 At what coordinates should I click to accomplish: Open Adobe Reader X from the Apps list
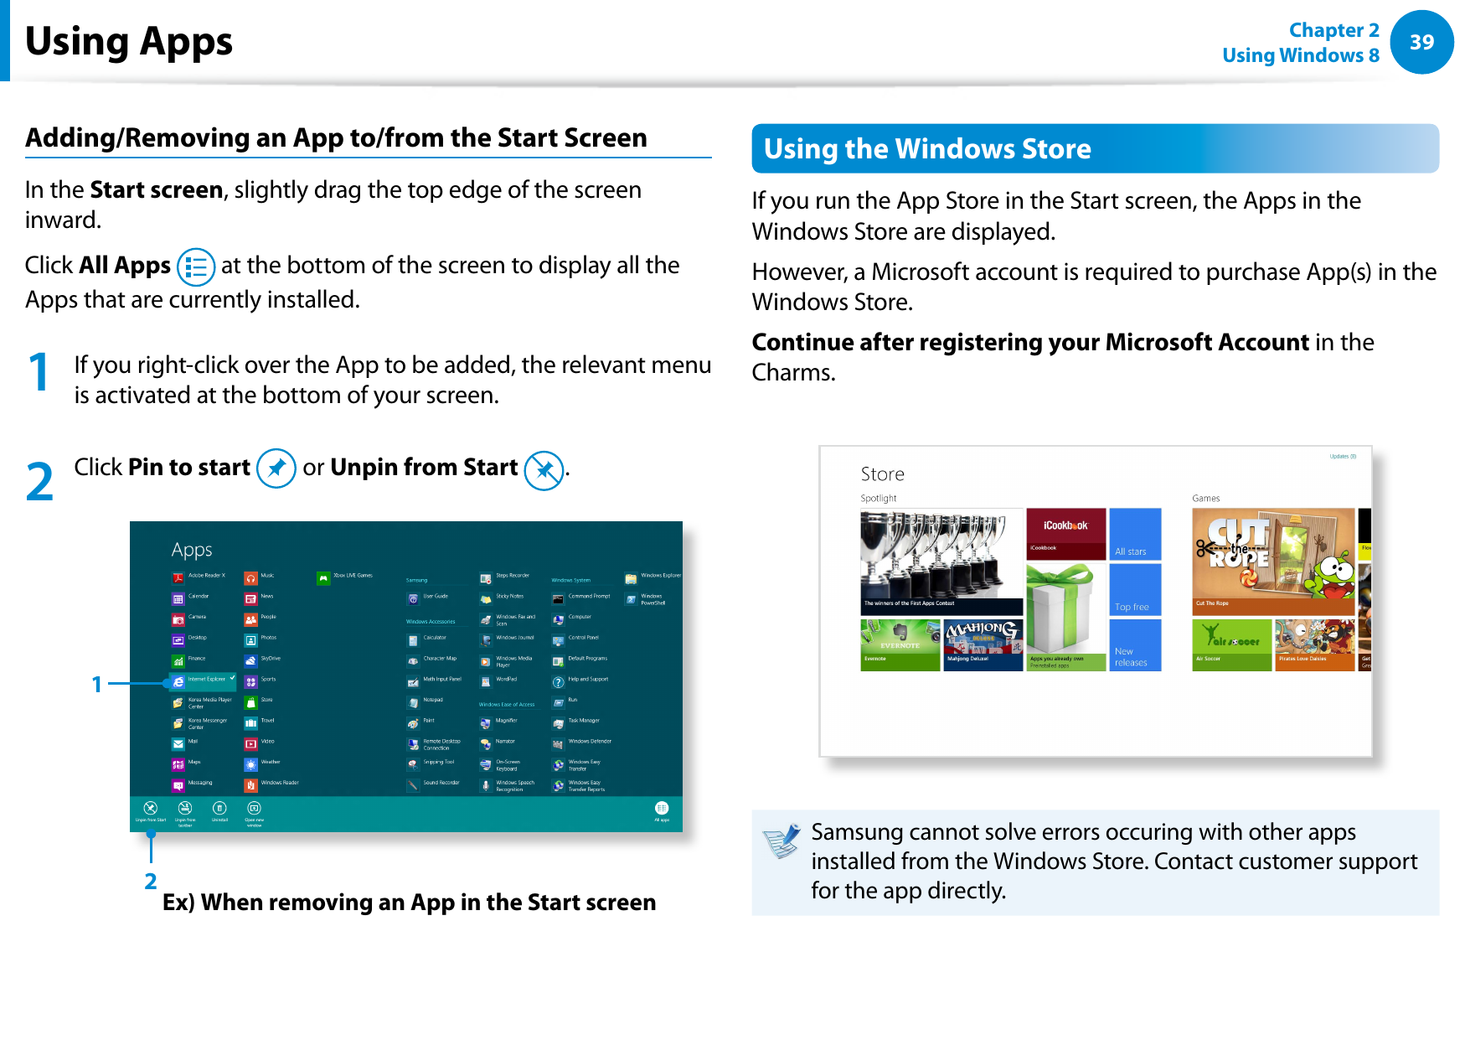coord(199,577)
